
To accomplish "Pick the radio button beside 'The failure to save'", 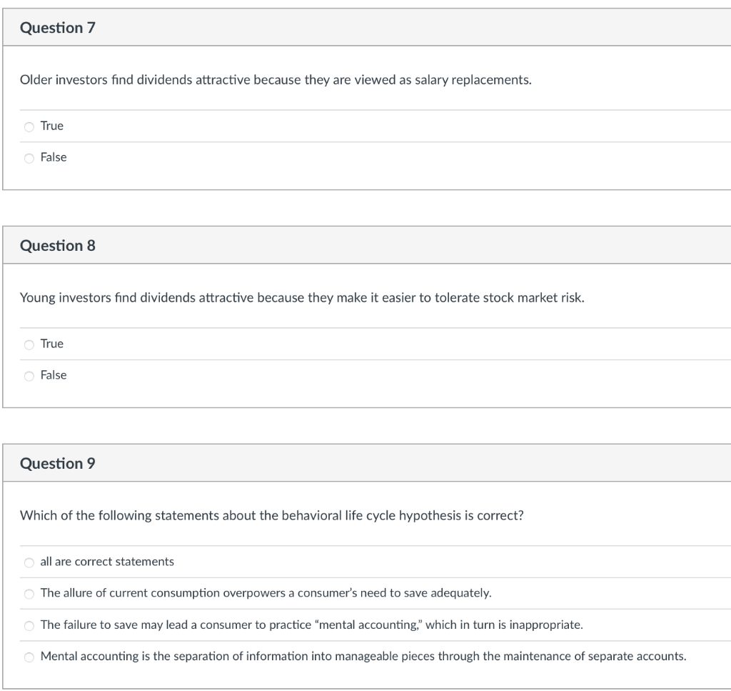I will pyautogui.click(x=29, y=625).
